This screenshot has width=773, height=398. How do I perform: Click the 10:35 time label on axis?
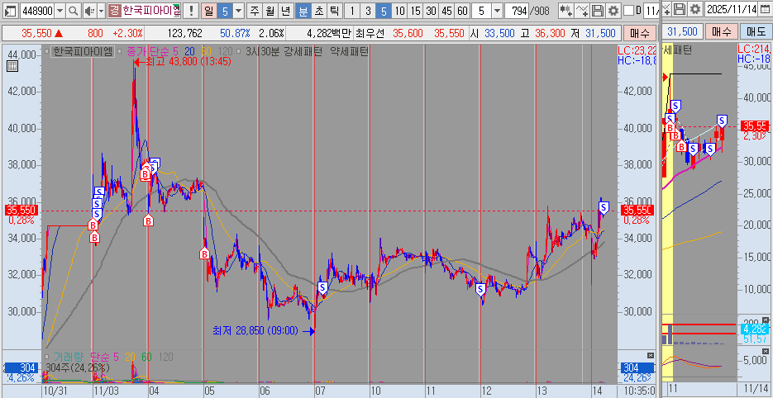pyautogui.click(x=638, y=390)
